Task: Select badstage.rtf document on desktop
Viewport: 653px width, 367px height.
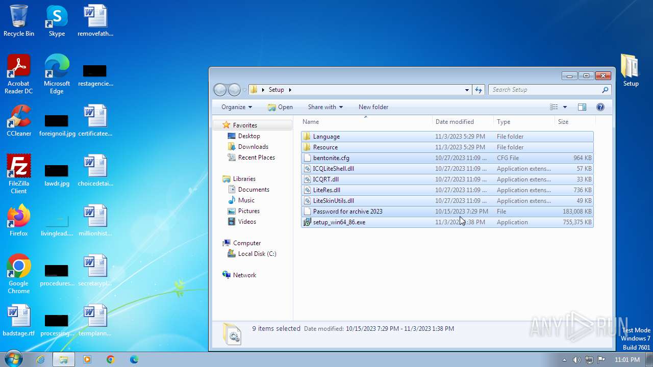Action: [19, 320]
